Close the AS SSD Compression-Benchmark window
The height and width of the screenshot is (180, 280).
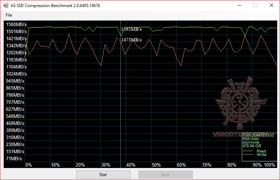click(x=272, y=5)
